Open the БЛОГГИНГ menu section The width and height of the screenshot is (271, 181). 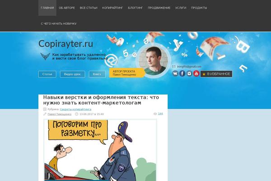[135, 8]
